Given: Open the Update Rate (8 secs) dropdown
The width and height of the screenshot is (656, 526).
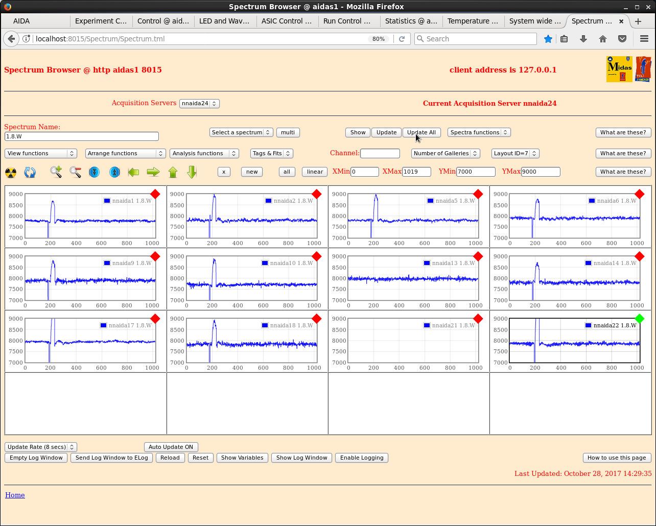Looking at the screenshot, I should [41, 447].
